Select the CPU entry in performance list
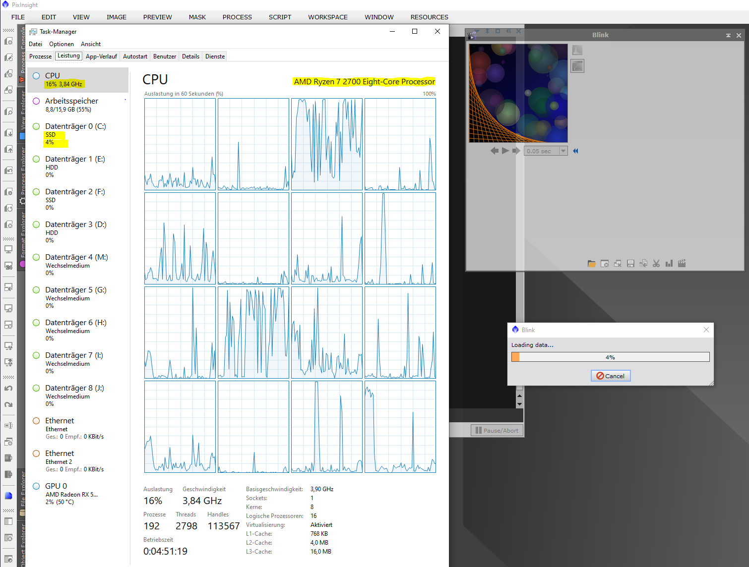This screenshot has width=749, height=567. 78,79
